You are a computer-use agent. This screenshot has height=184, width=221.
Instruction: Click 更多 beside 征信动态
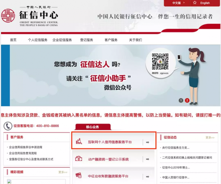coord(210,137)
